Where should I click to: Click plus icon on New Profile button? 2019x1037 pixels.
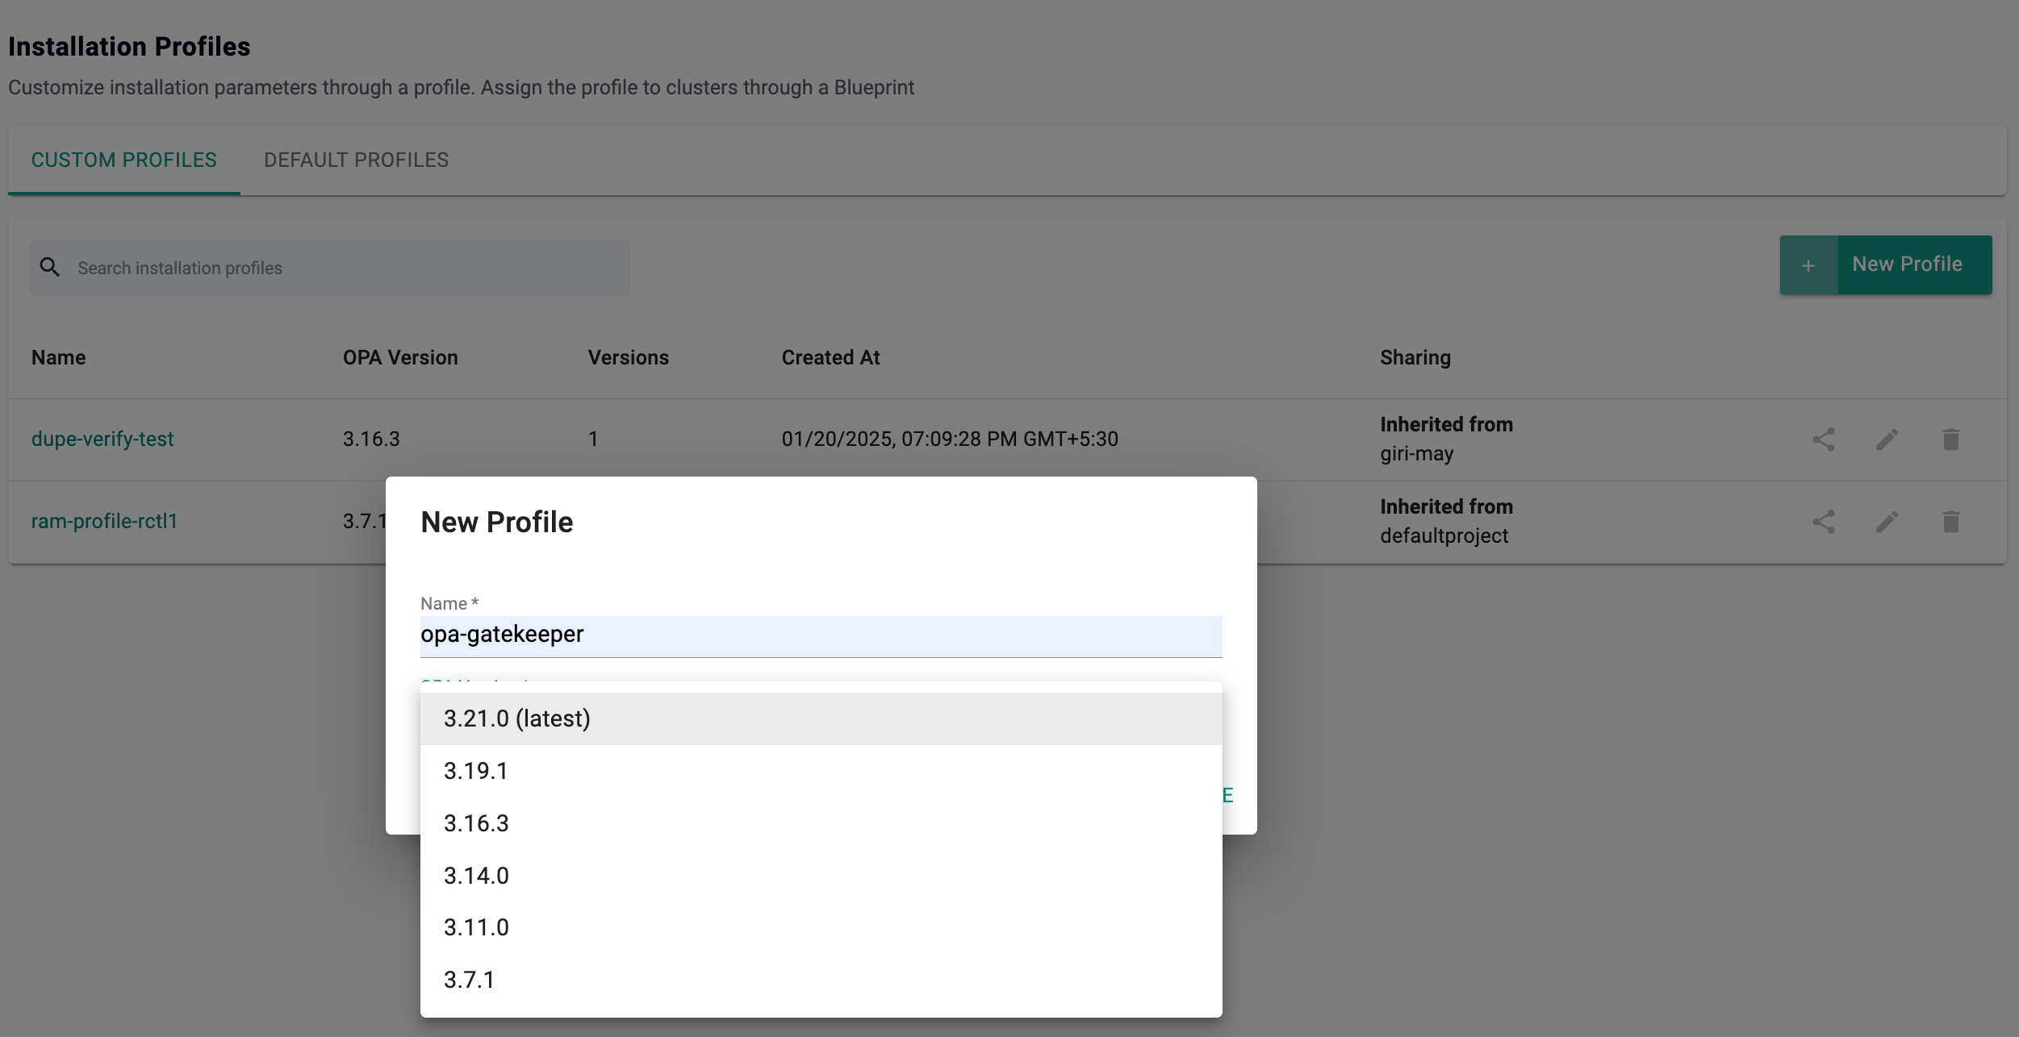(x=1808, y=265)
